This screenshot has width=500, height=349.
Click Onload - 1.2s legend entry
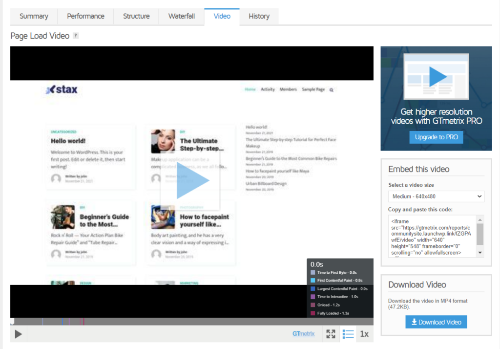coord(325,305)
